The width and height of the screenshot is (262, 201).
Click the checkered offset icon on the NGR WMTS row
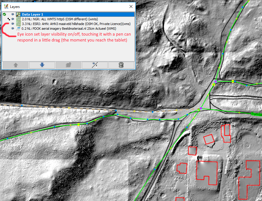click(x=9, y=19)
